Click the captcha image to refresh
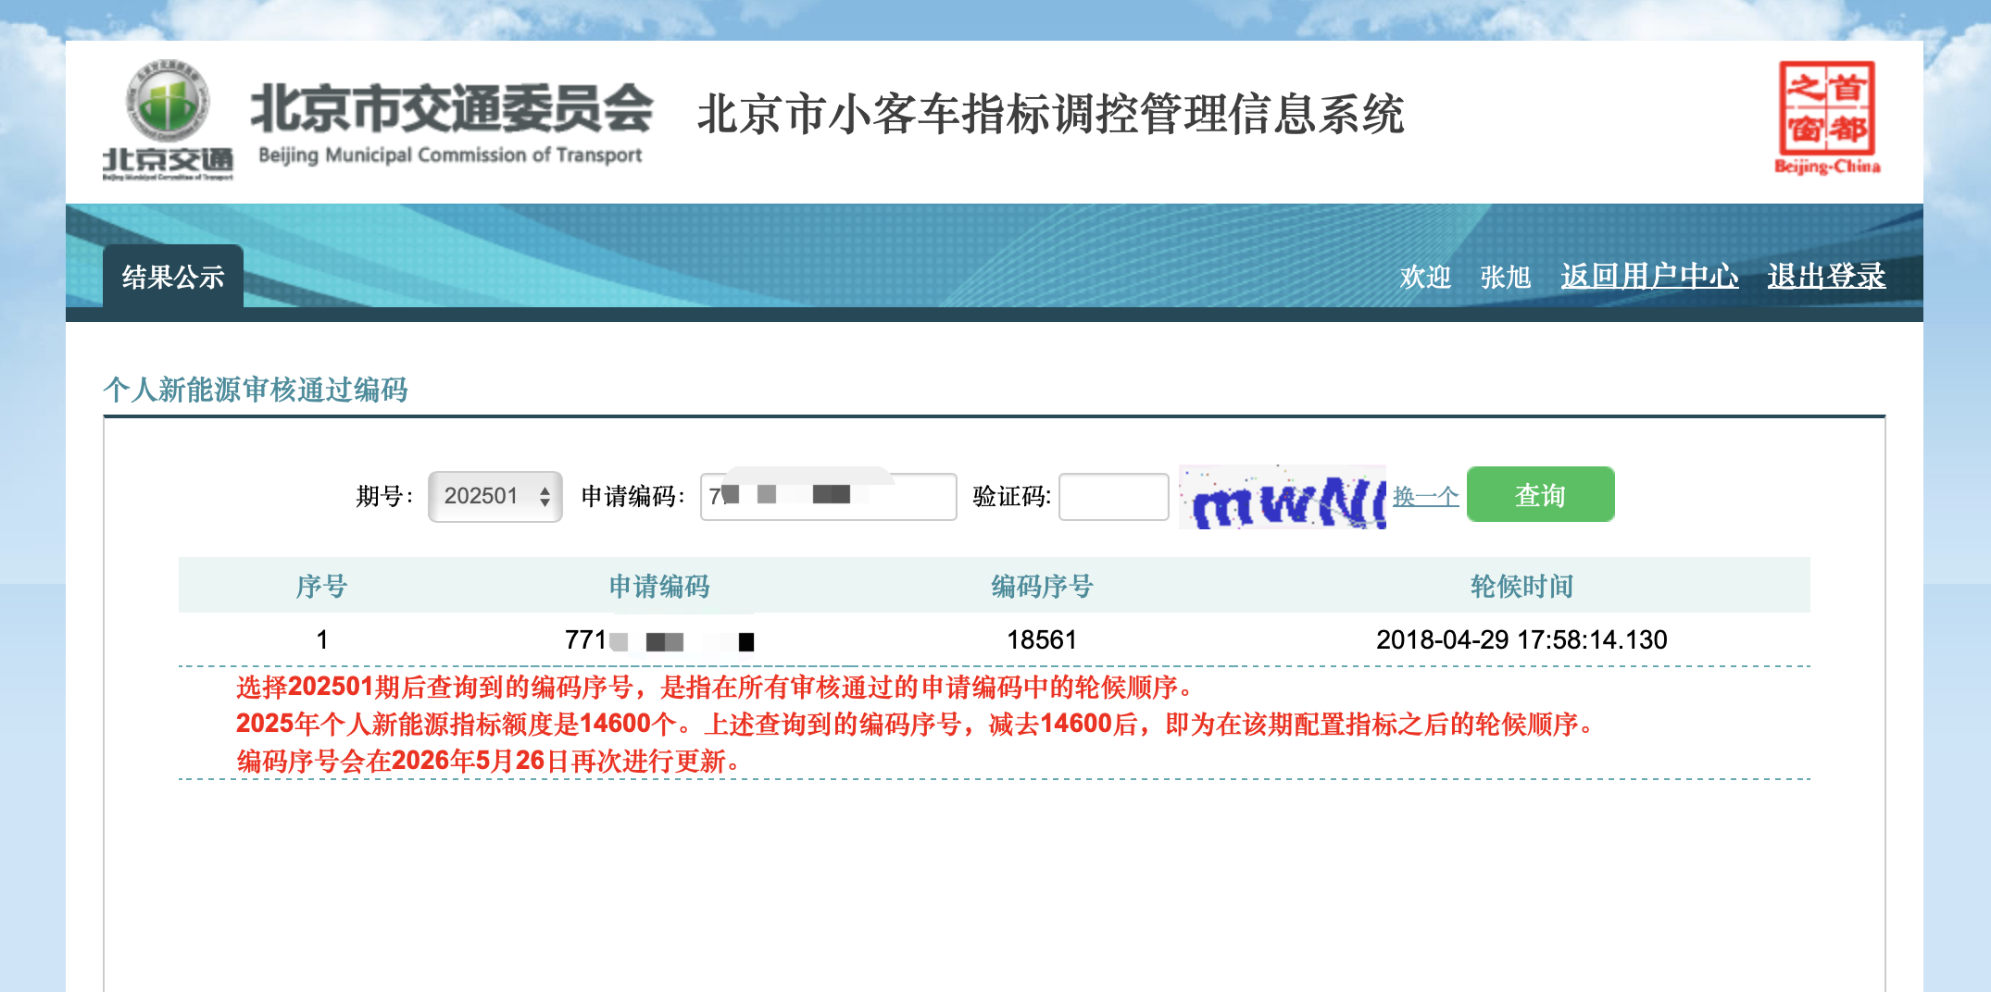Image resolution: width=1991 pixels, height=992 pixels. point(1283,497)
